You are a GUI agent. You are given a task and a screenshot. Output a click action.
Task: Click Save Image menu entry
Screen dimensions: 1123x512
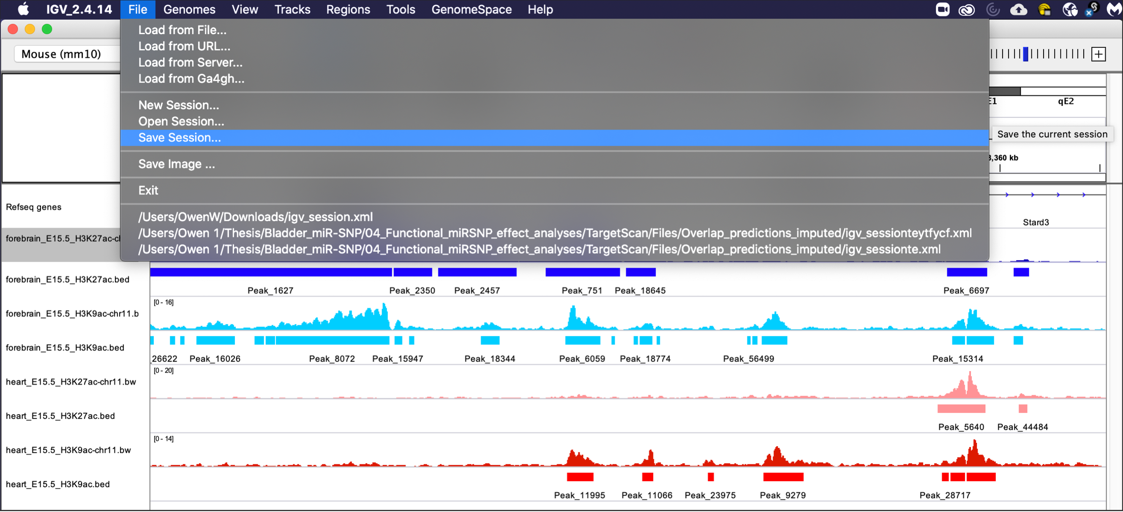click(176, 164)
